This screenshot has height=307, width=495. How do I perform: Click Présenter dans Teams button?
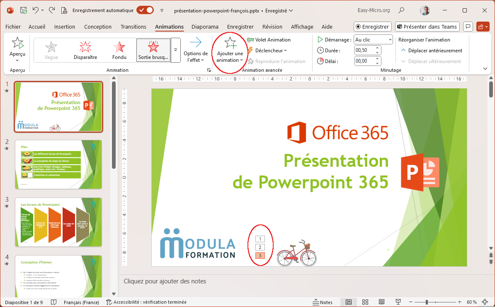[x=427, y=27]
